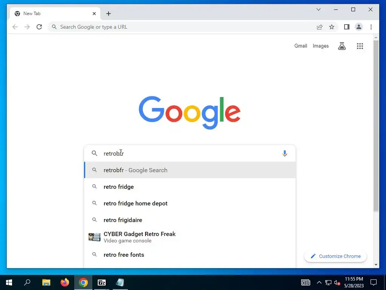The height and width of the screenshot is (290, 386).
Task: Select the 'CYBER Gadget Retro Freak' suggestion
Action: coord(190,237)
